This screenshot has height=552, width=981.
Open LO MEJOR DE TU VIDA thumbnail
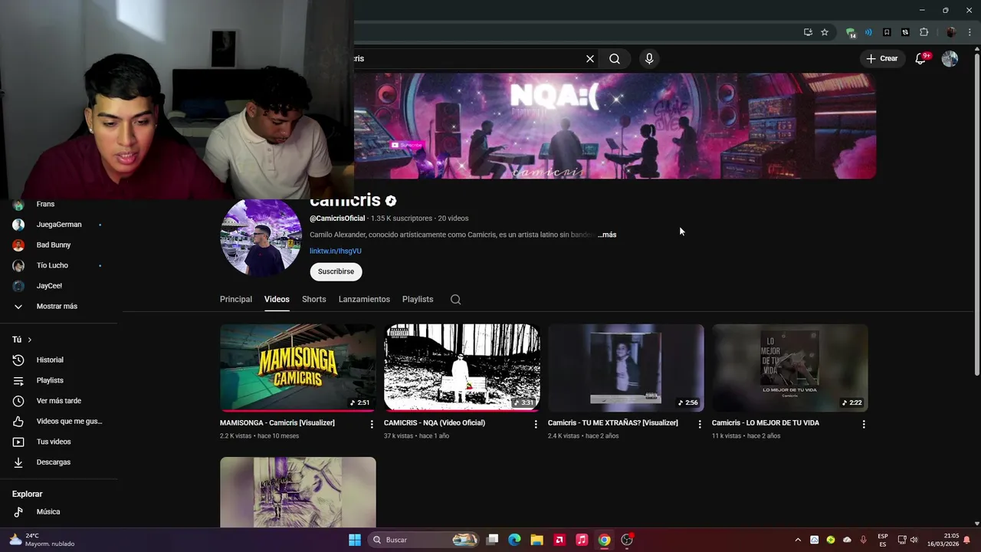(x=790, y=367)
